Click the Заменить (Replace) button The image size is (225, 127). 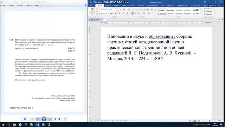coord(208,12)
